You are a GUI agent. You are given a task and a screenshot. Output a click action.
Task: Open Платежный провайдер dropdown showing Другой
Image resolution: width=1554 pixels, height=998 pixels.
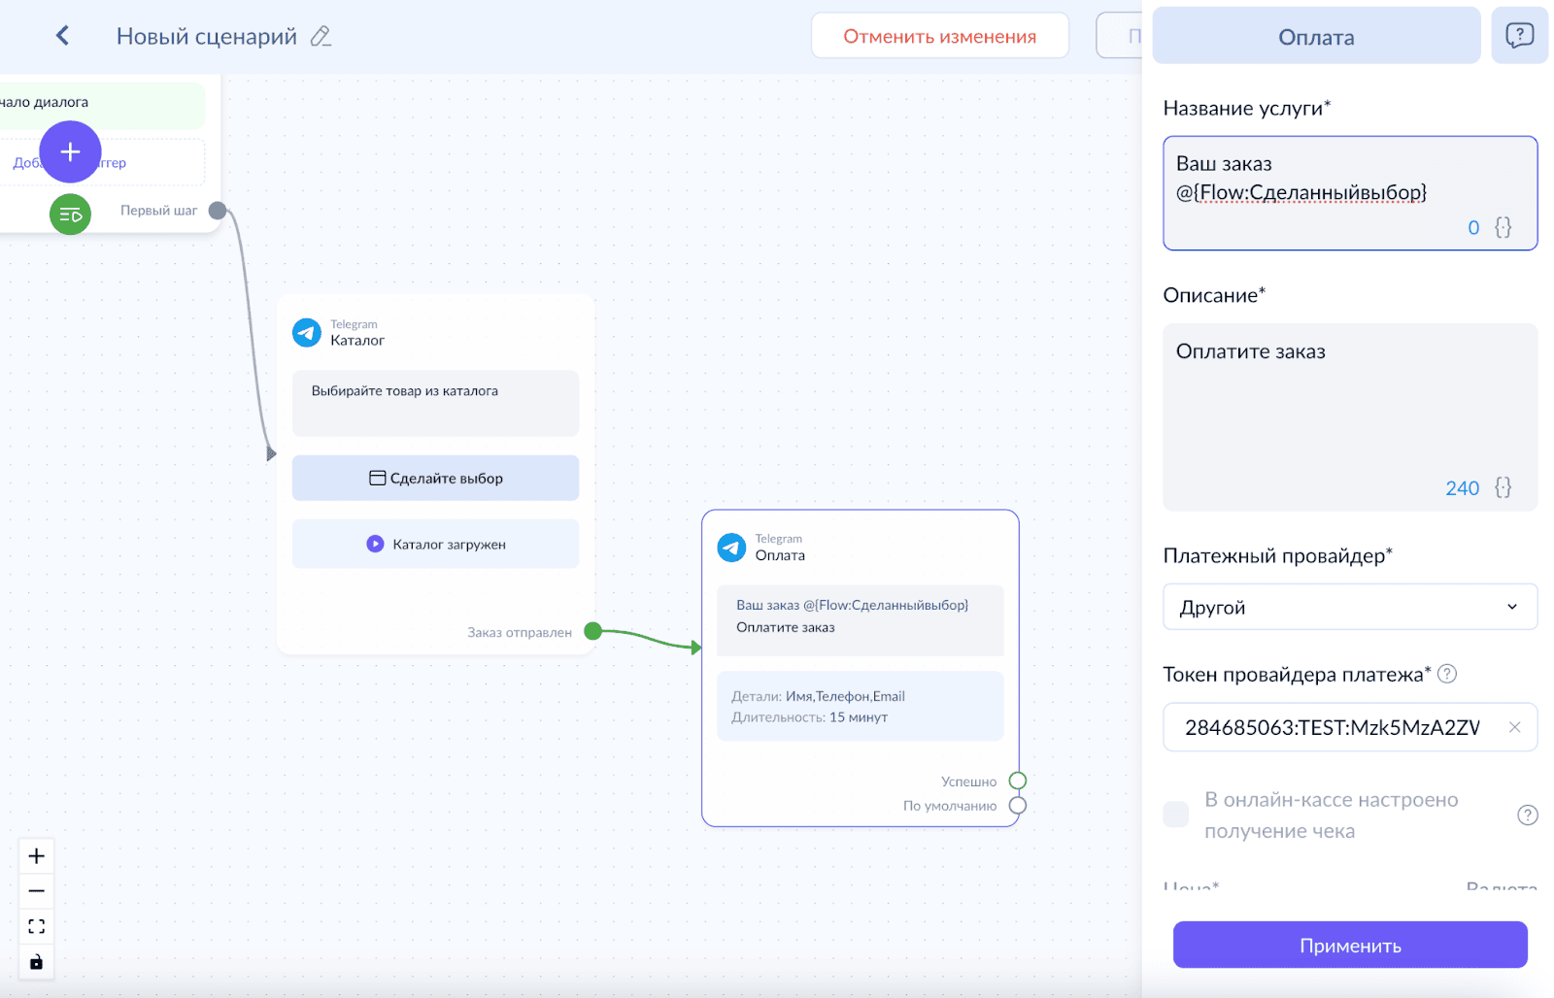tap(1350, 607)
